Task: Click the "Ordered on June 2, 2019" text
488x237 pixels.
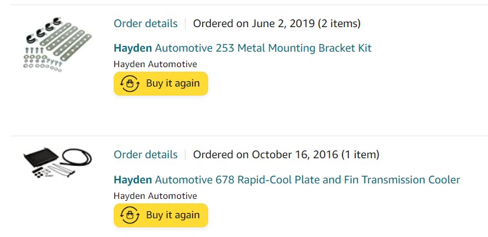Action: [254, 23]
